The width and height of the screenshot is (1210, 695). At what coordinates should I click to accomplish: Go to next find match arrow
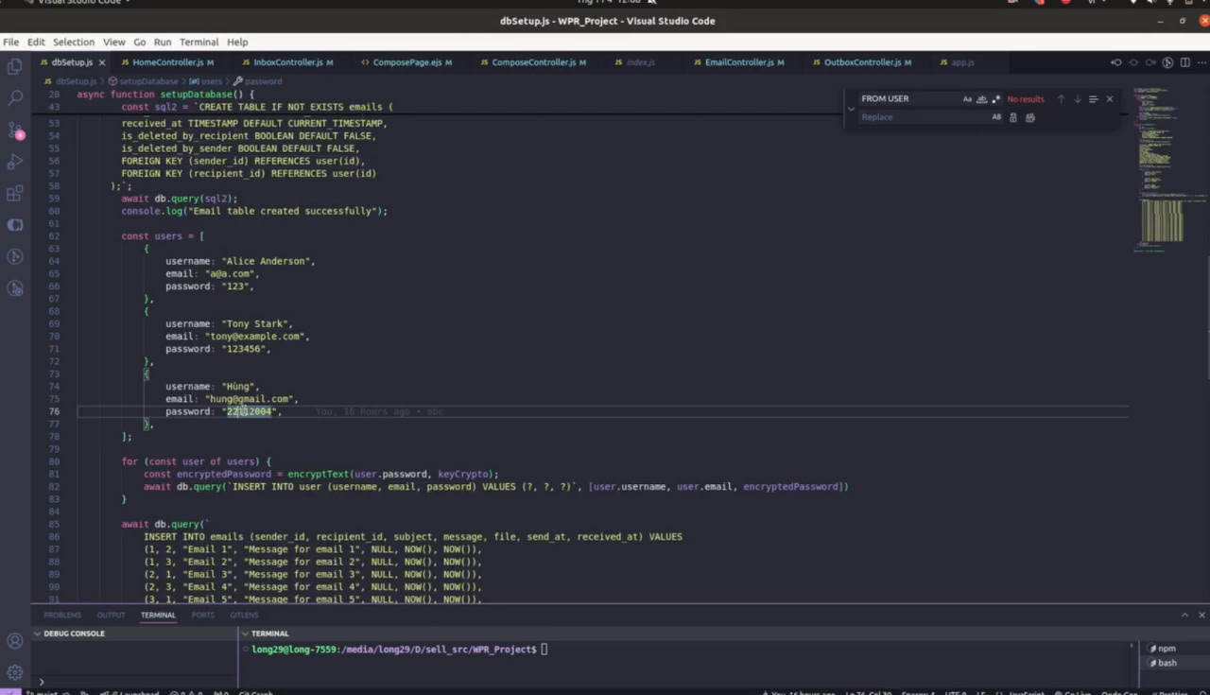pos(1077,99)
